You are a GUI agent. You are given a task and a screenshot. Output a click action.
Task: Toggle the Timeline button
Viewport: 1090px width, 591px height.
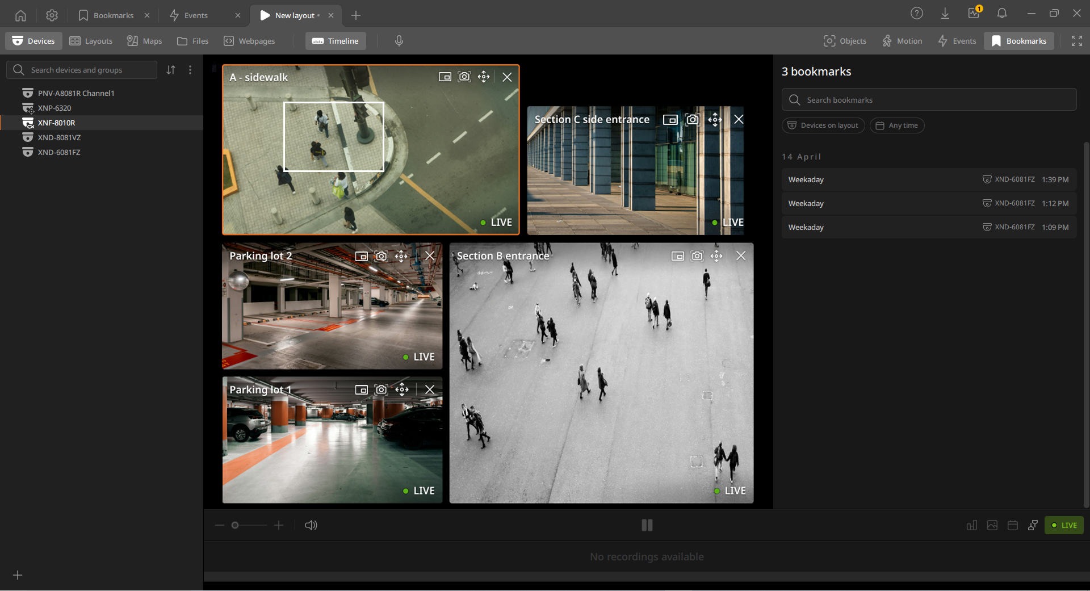pos(336,41)
